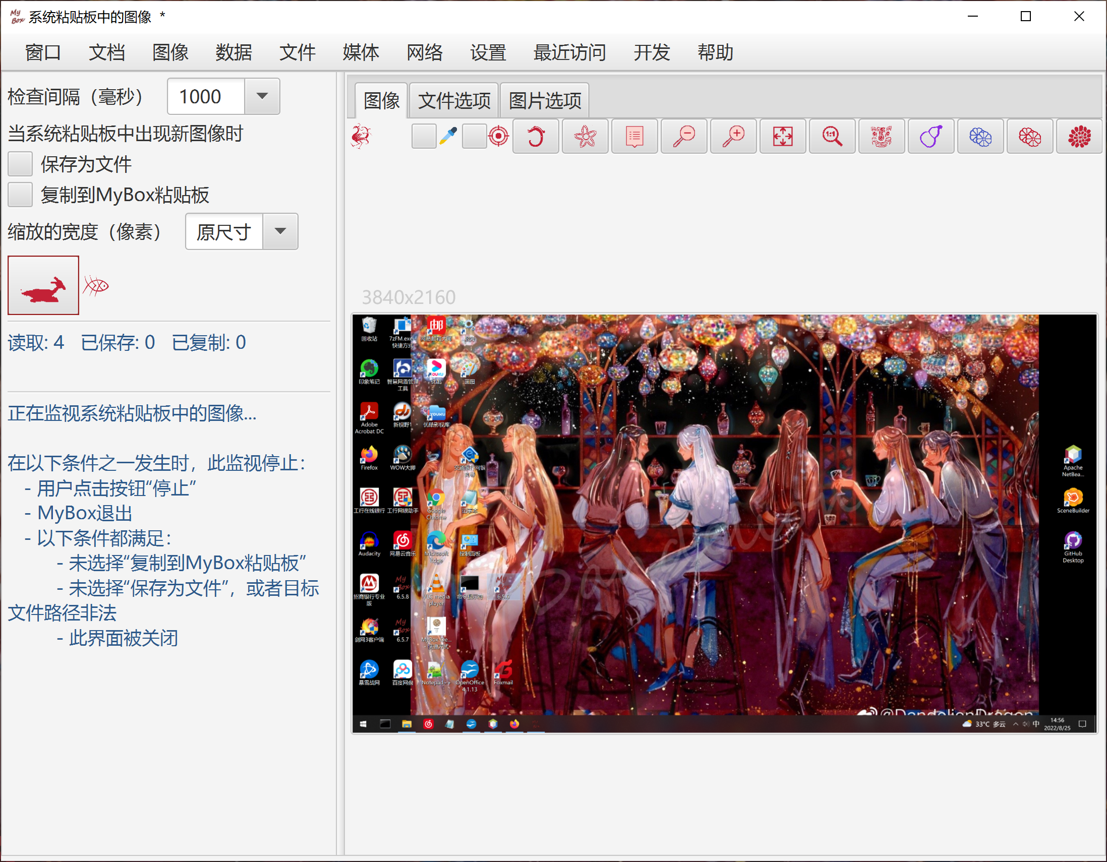1107x862 pixels.
Task: Expand the 缩放的宽度 width dropdown arrow
Action: tap(280, 231)
